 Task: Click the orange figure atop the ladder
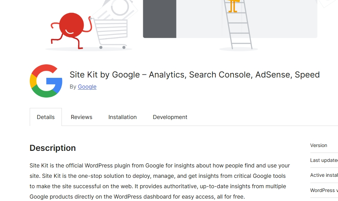pyautogui.click(x=234, y=5)
